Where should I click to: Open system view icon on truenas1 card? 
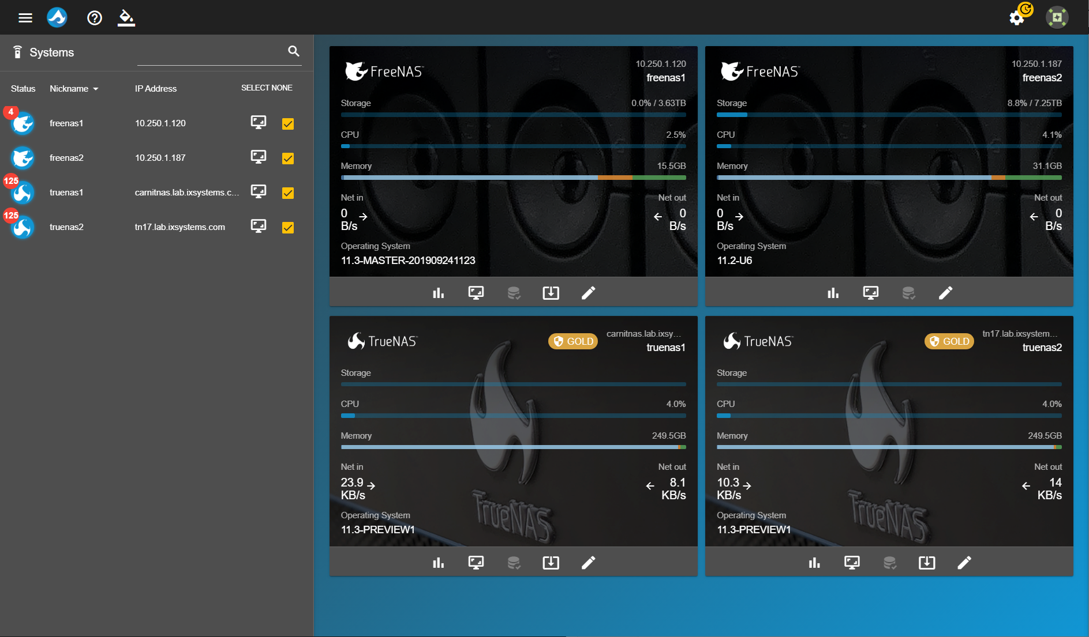point(476,563)
